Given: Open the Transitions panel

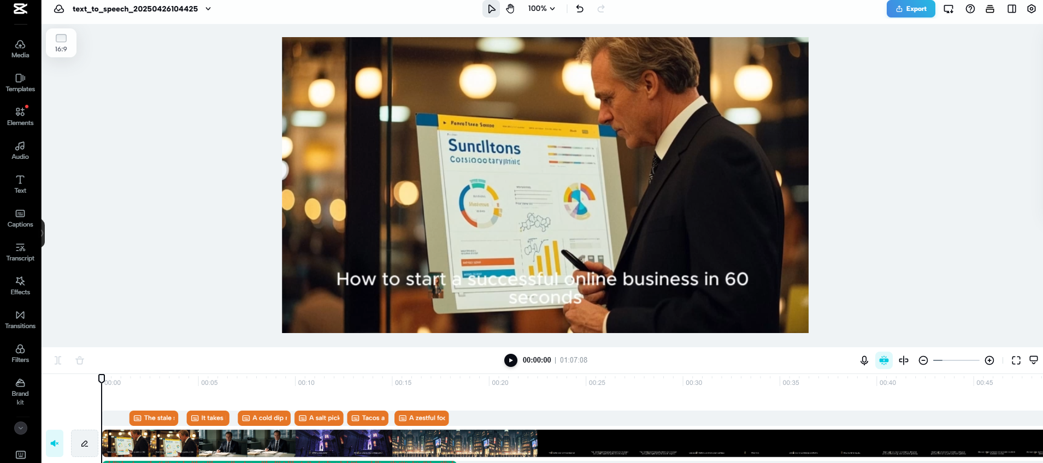Looking at the screenshot, I should click(20, 319).
